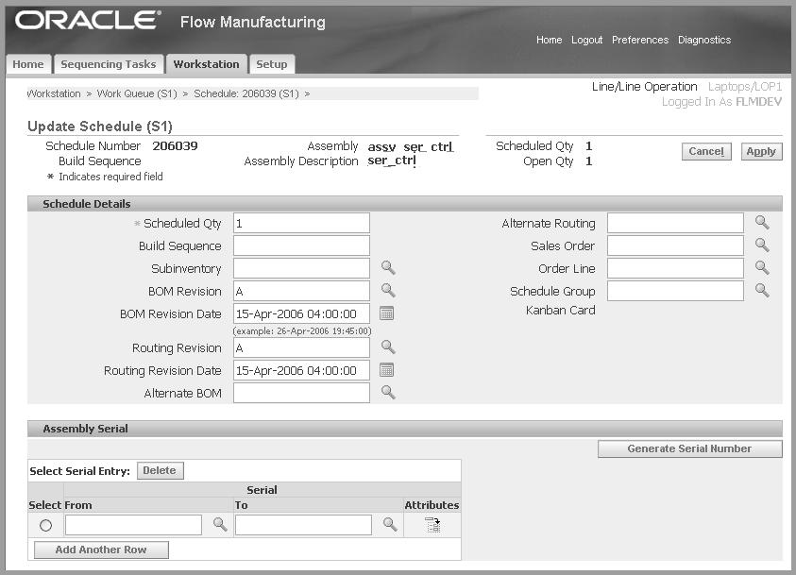The width and height of the screenshot is (796, 575).
Task: Open Schedule Group search lookup icon
Action: (x=762, y=290)
